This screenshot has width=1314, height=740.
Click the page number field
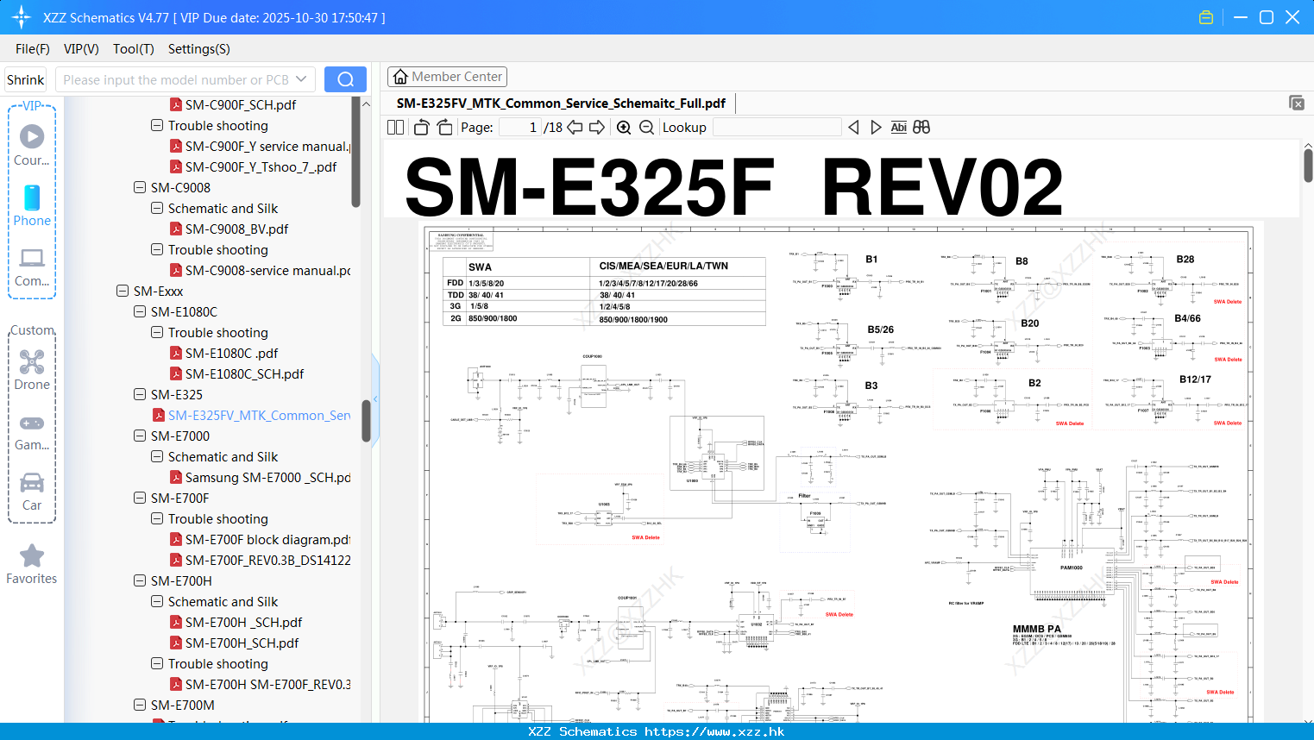click(x=520, y=127)
